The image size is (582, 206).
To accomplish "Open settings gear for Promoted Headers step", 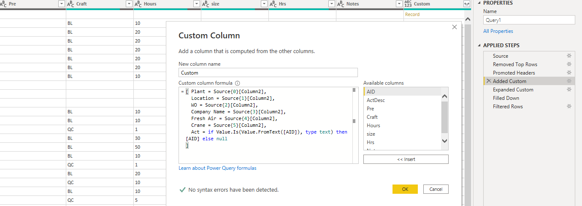I will (x=569, y=73).
